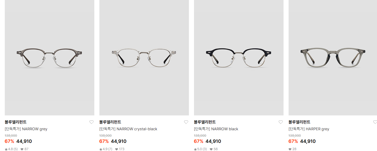Open the NARROW black glasses image

pyautogui.click(x=239, y=58)
